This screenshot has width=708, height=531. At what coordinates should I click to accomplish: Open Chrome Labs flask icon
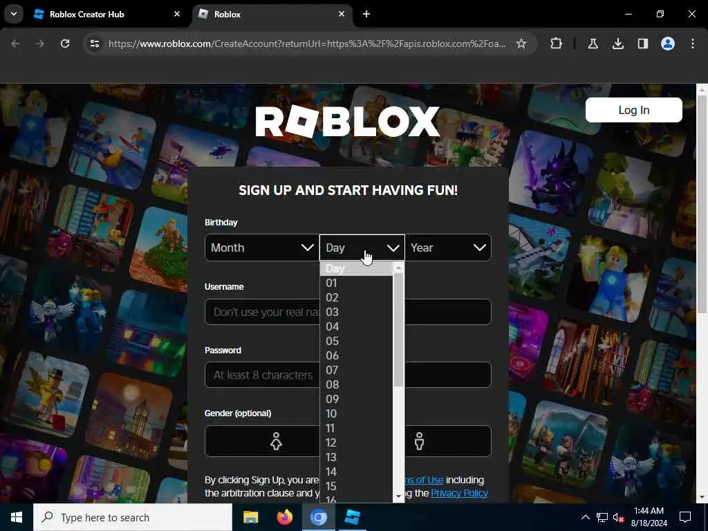tap(593, 44)
